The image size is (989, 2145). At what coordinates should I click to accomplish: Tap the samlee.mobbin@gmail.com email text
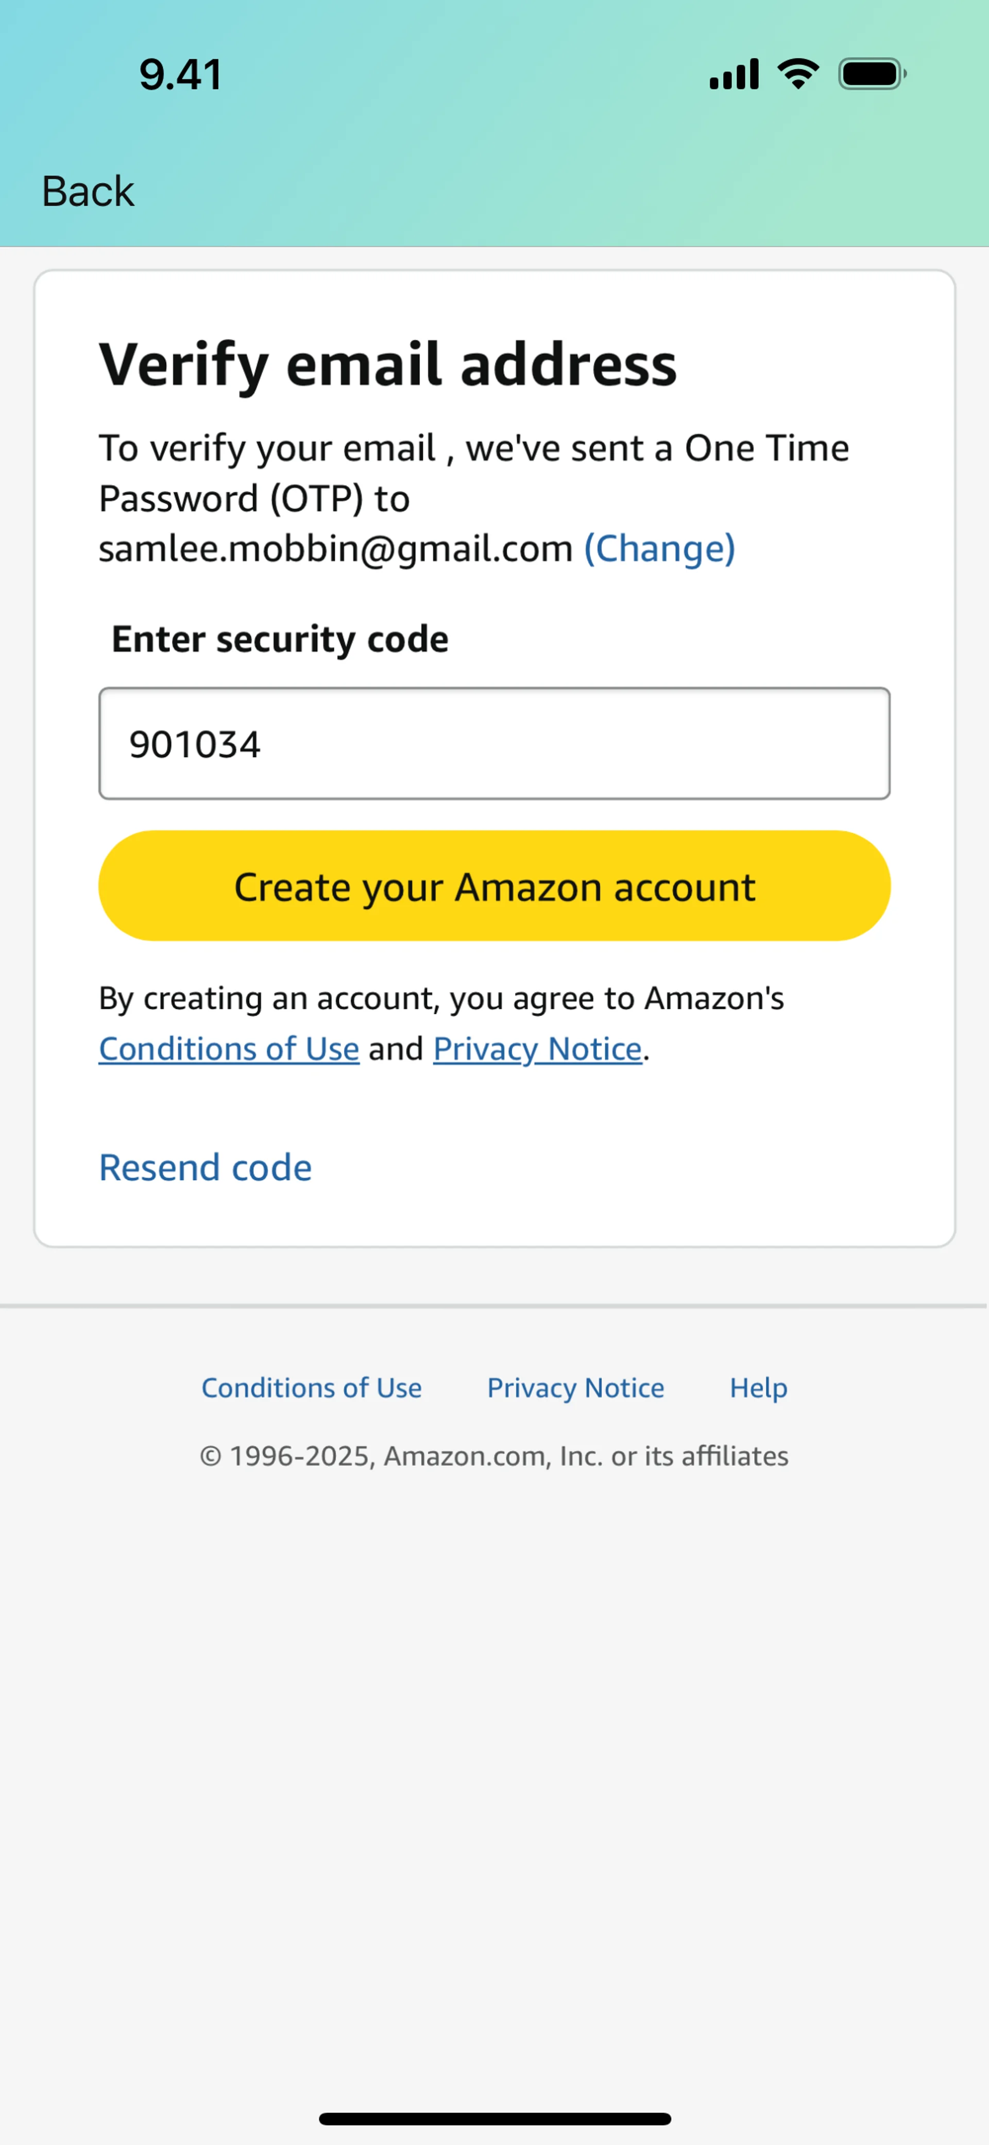335,549
